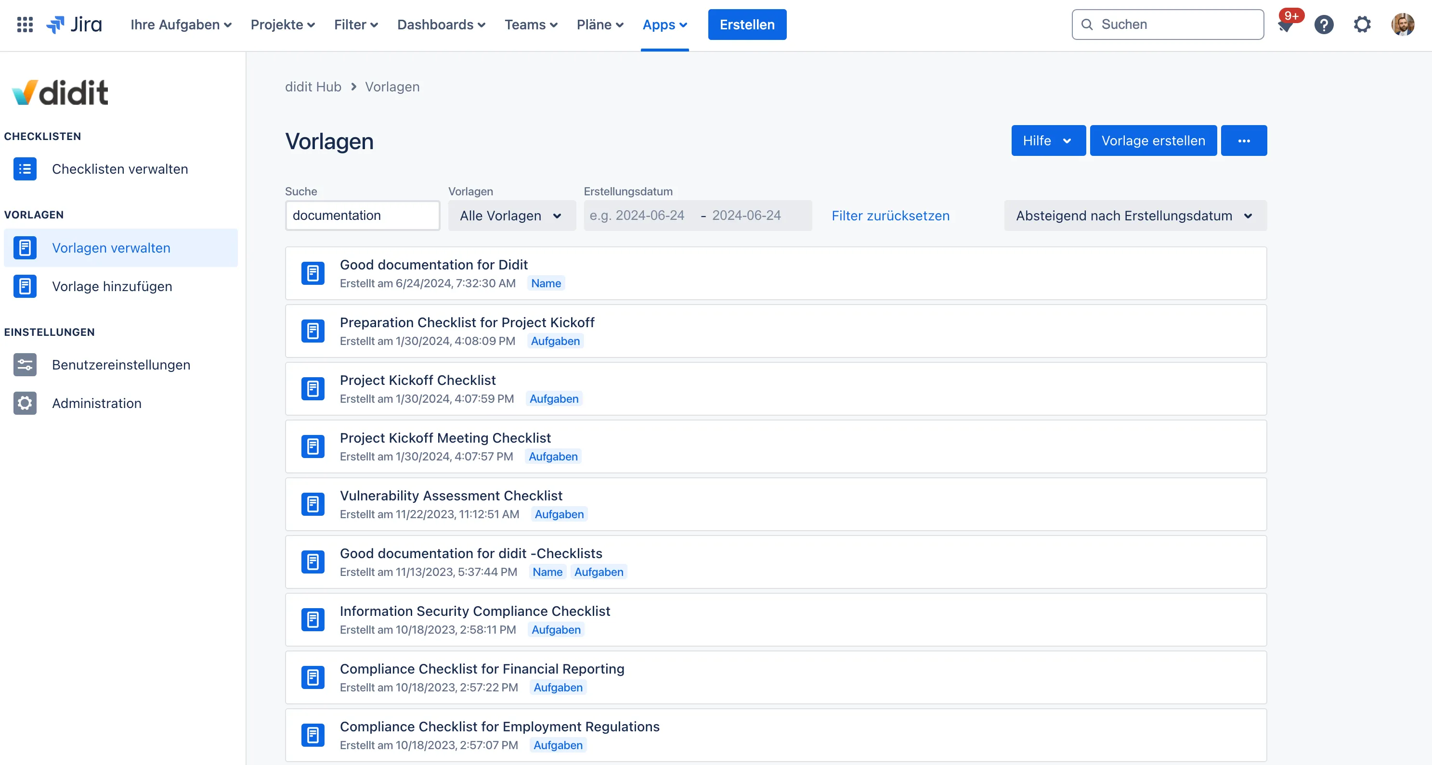Click the Administration gear icon
The image size is (1432, 765).
point(25,403)
